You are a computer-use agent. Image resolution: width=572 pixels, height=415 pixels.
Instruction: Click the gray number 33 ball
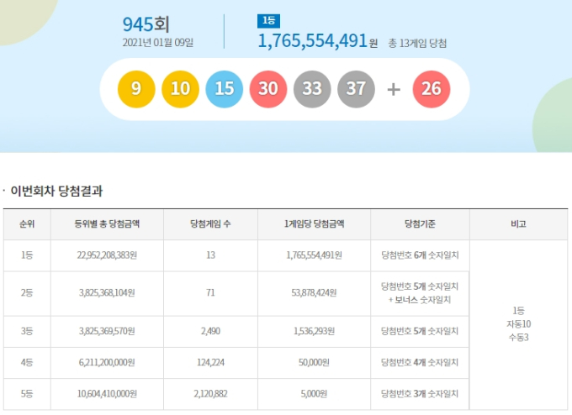pyautogui.click(x=312, y=89)
